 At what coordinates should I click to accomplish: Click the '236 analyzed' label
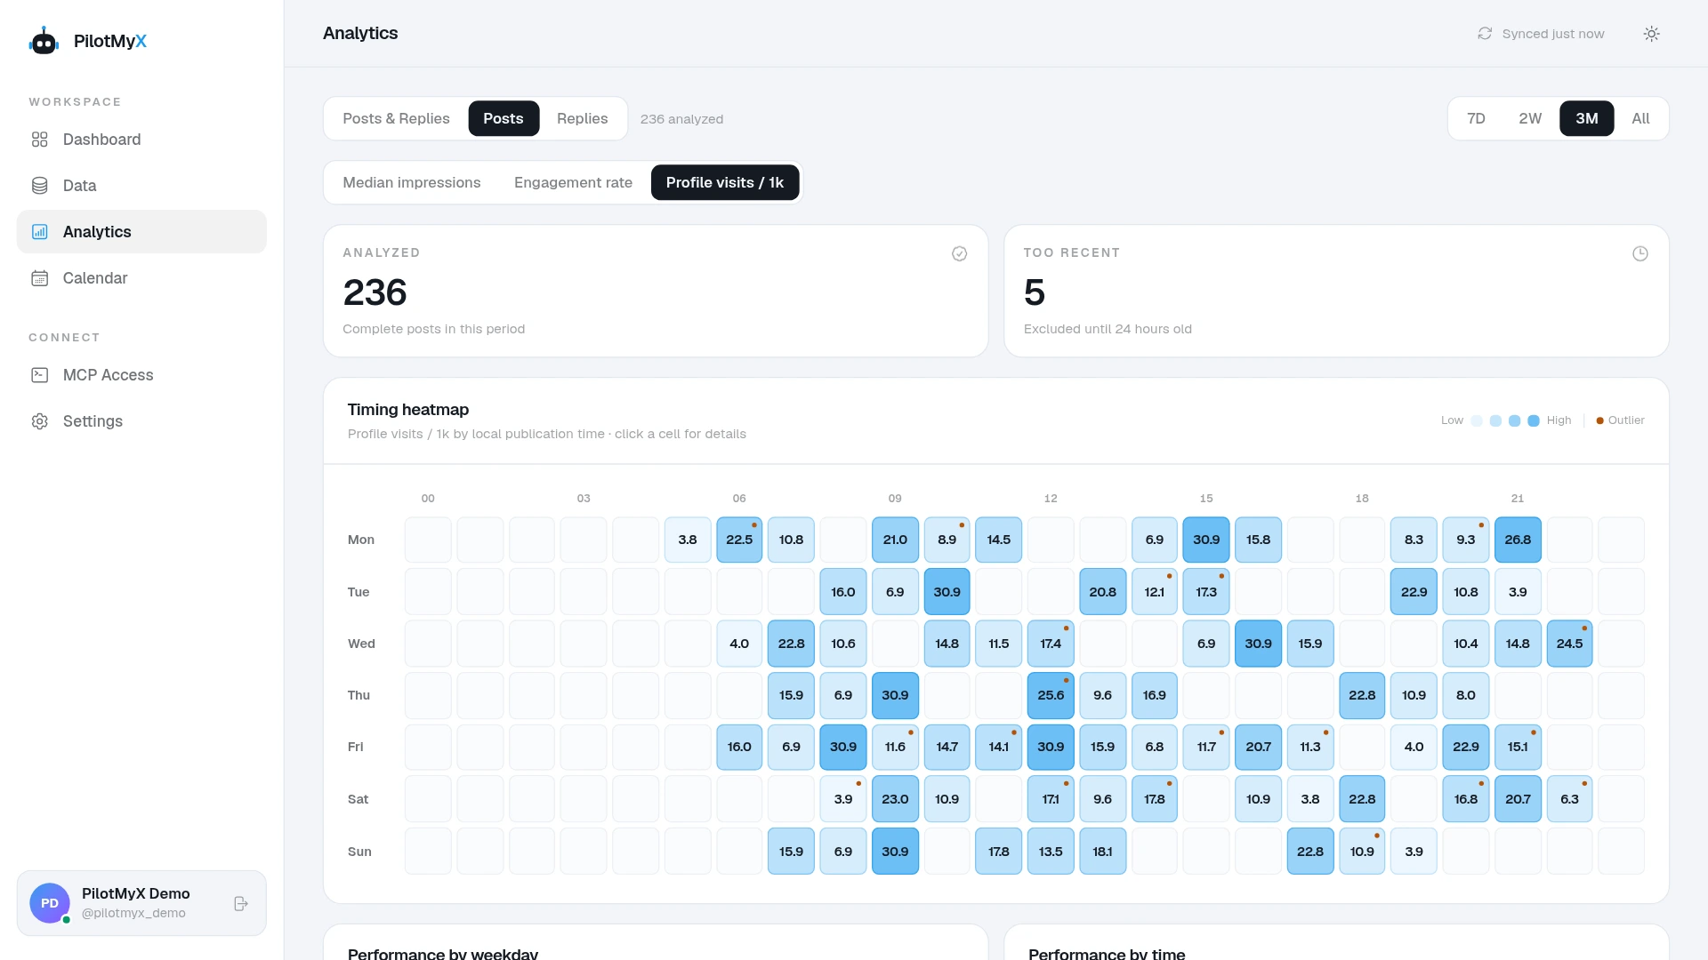tap(681, 119)
